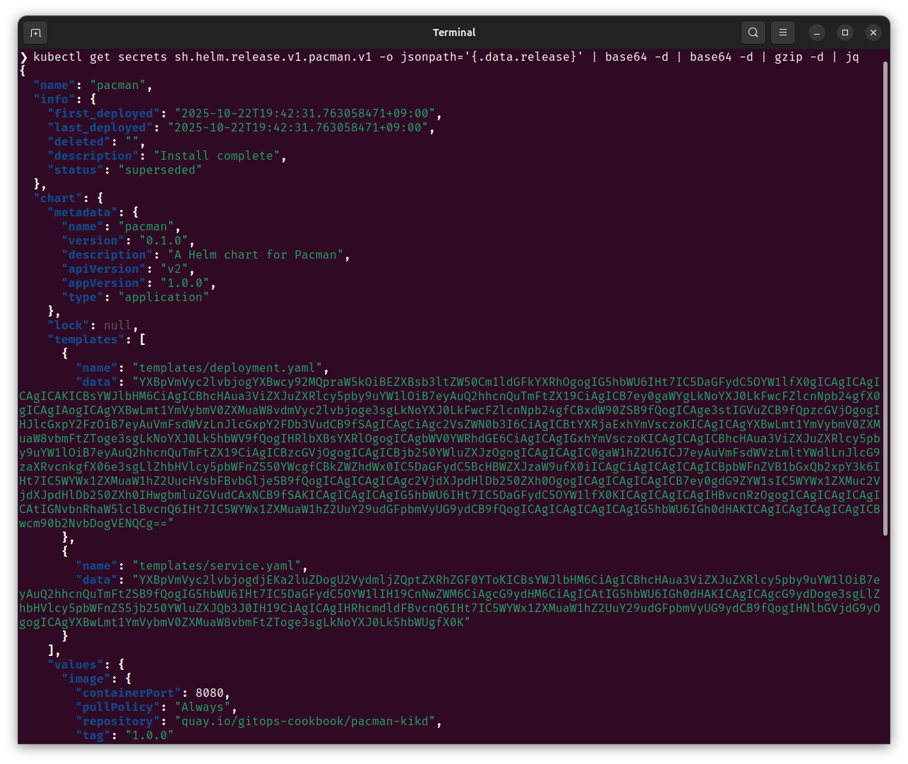The image size is (908, 764).
Task: Click the gzip -d part of the command
Action: tap(799, 57)
